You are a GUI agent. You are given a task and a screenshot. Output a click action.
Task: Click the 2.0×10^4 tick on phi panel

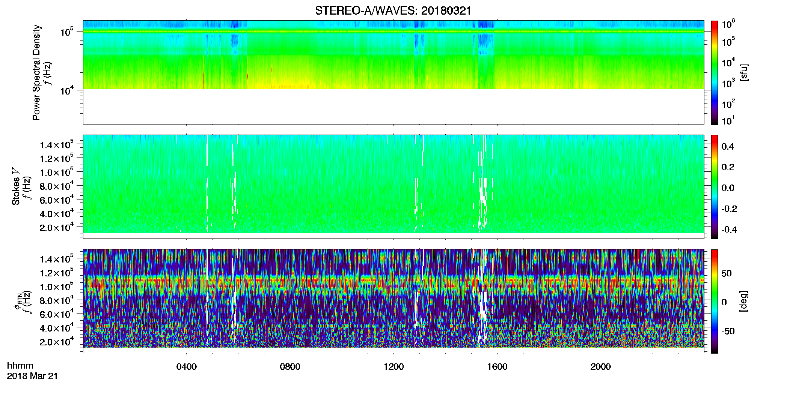tap(57, 341)
